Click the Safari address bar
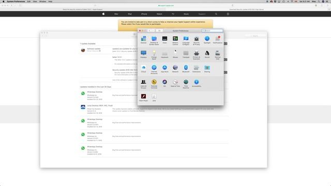331x186 pixels. [165, 6]
